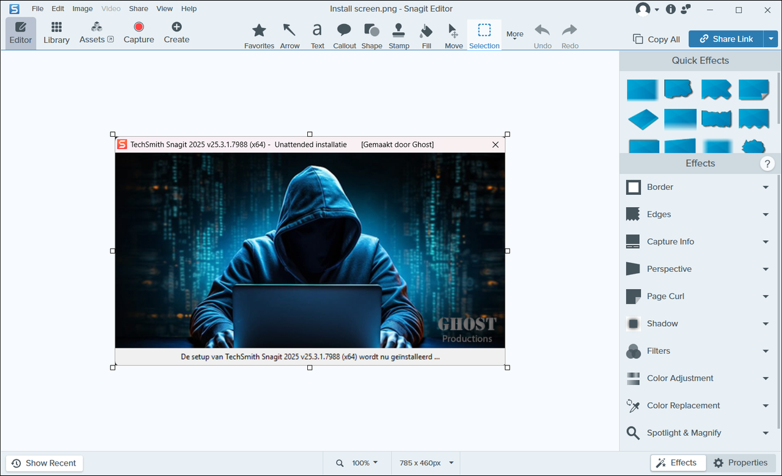782x476 pixels.
Task: Select the Move tool
Action: [x=453, y=36]
